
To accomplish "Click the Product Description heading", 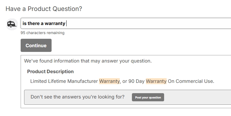I will [x=50, y=72].
